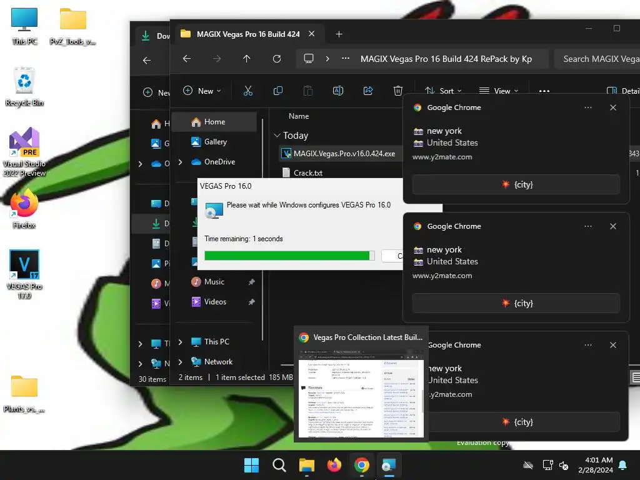
Task: Click the MAGIX Vegas Pro 16 address path text
Action: point(446,59)
